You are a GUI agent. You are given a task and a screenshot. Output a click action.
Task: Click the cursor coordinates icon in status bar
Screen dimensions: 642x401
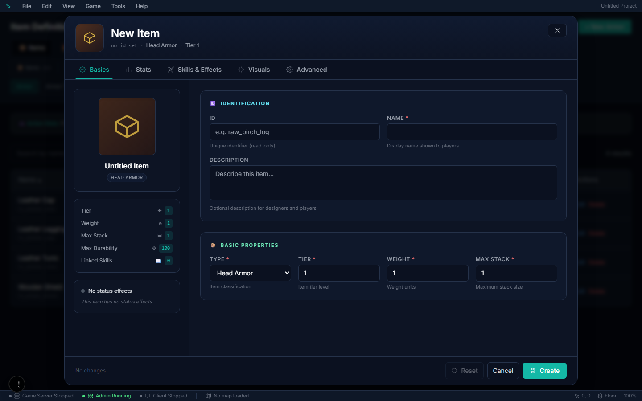pos(576,396)
